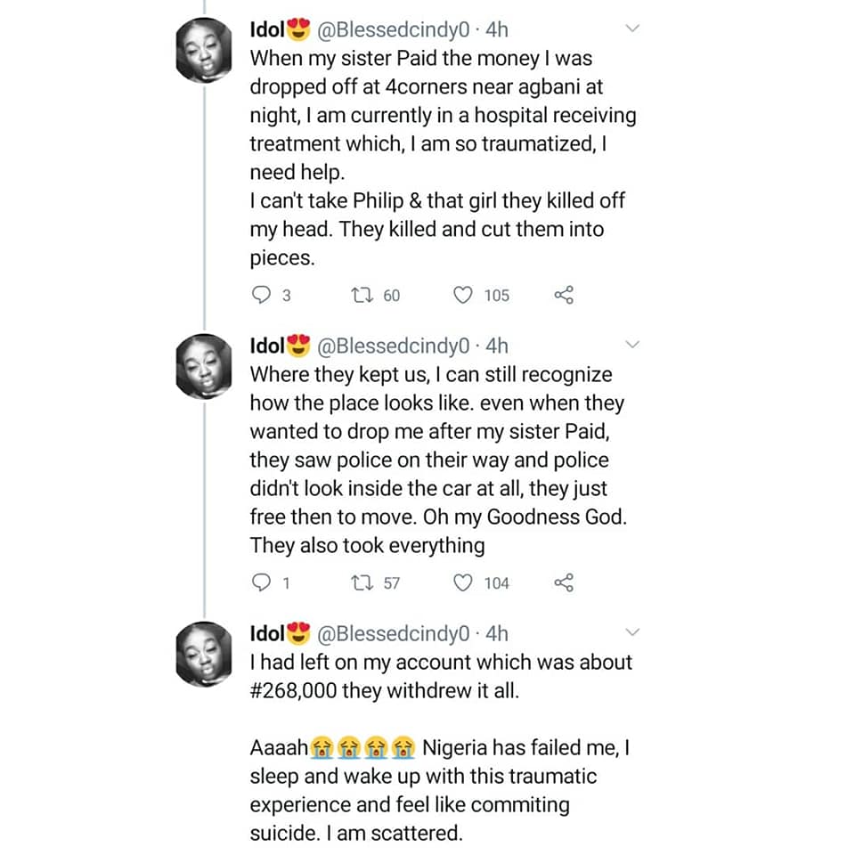This screenshot has width=855, height=855.
Task: Reply to the tweet with 1 reply
Action: pos(261,583)
